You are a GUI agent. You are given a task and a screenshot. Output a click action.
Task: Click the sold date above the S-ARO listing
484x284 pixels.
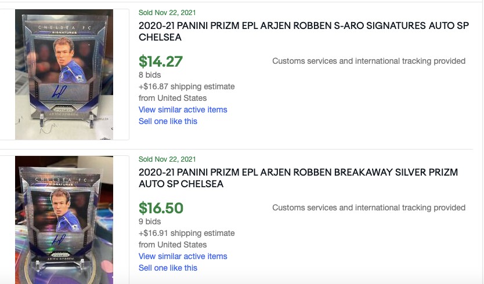167,12
